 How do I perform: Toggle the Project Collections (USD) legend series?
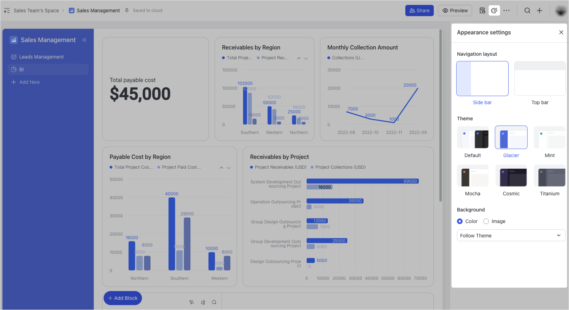coord(338,167)
